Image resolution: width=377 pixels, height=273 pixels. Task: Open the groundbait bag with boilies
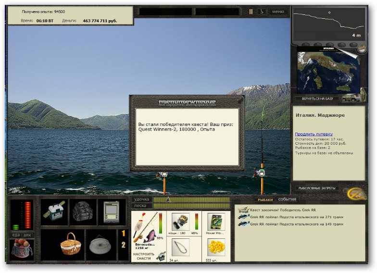(22, 249)
